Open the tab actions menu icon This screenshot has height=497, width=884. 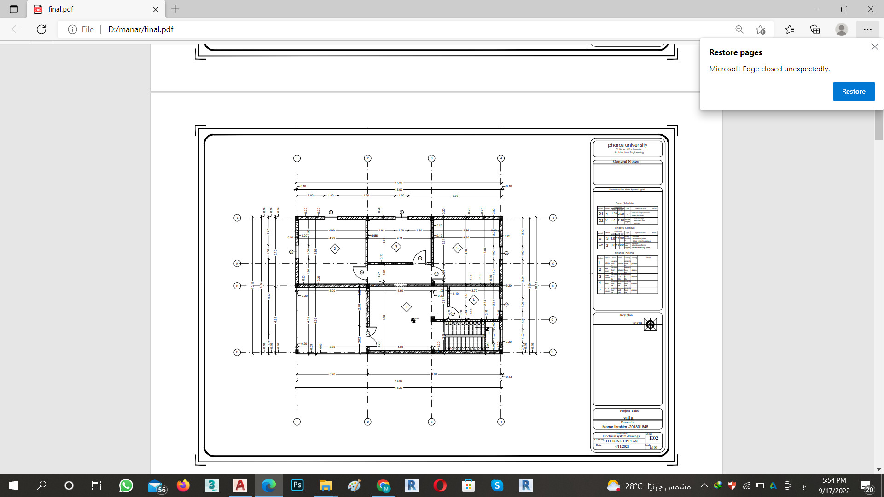14,9
